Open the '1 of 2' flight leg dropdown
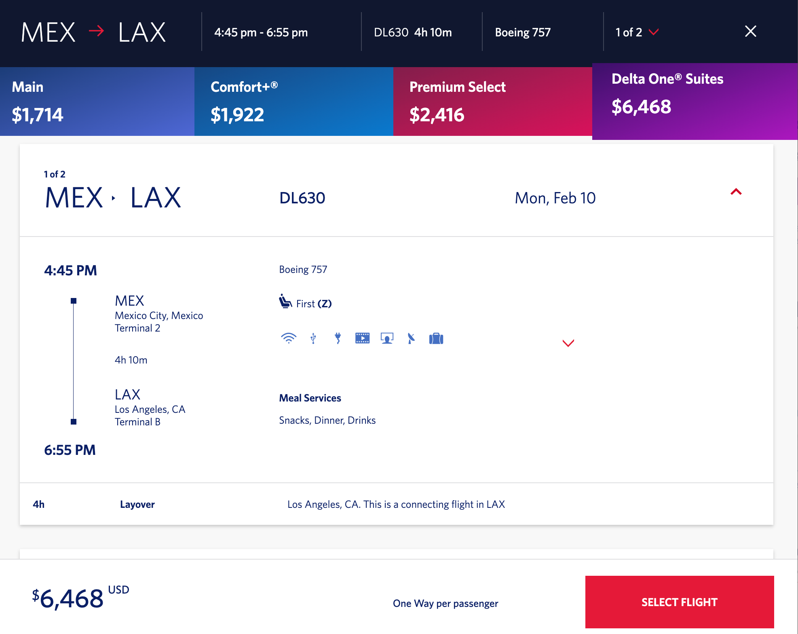The width and height of the screenshot is (798, 634). click(637, 32)
